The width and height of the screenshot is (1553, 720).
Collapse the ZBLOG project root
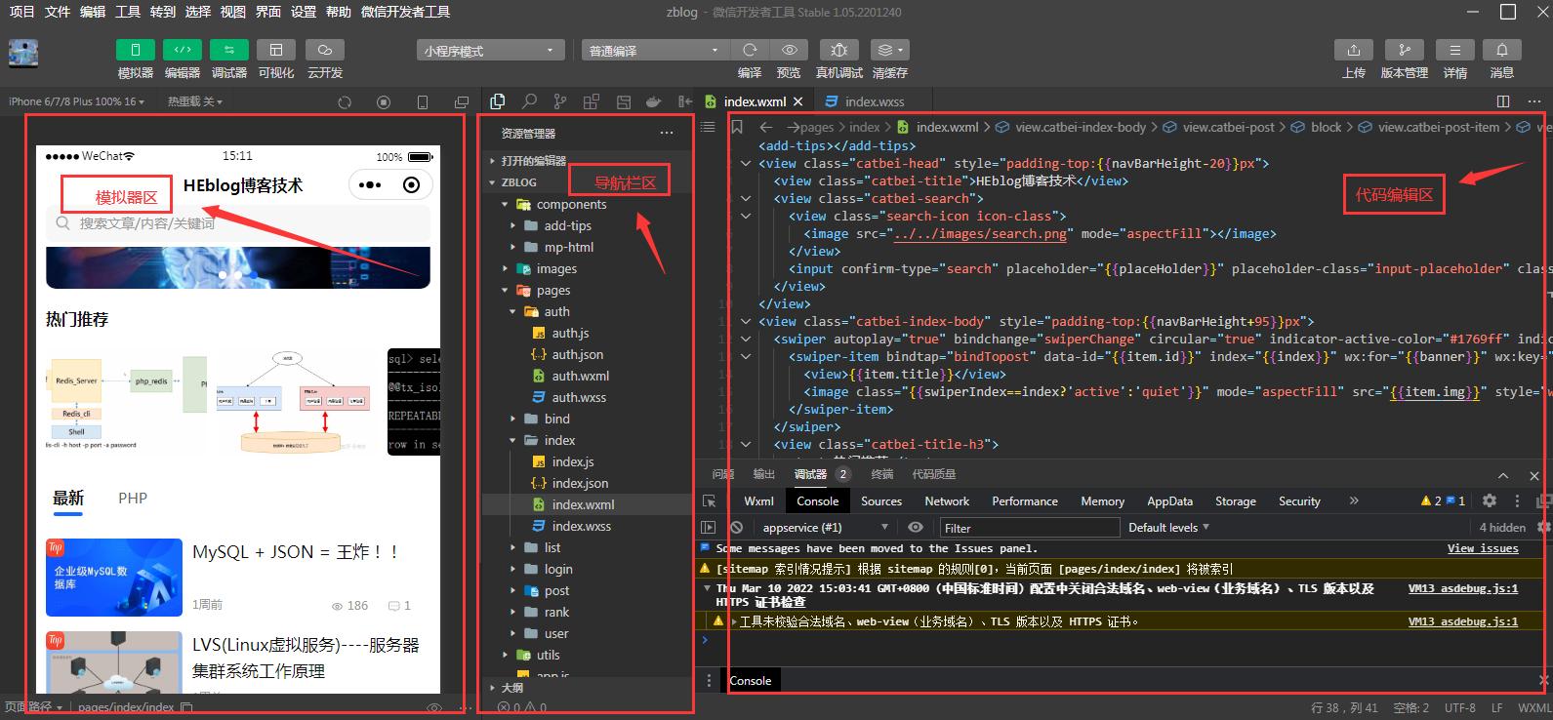pyautogui.click(x=518, y=182)
